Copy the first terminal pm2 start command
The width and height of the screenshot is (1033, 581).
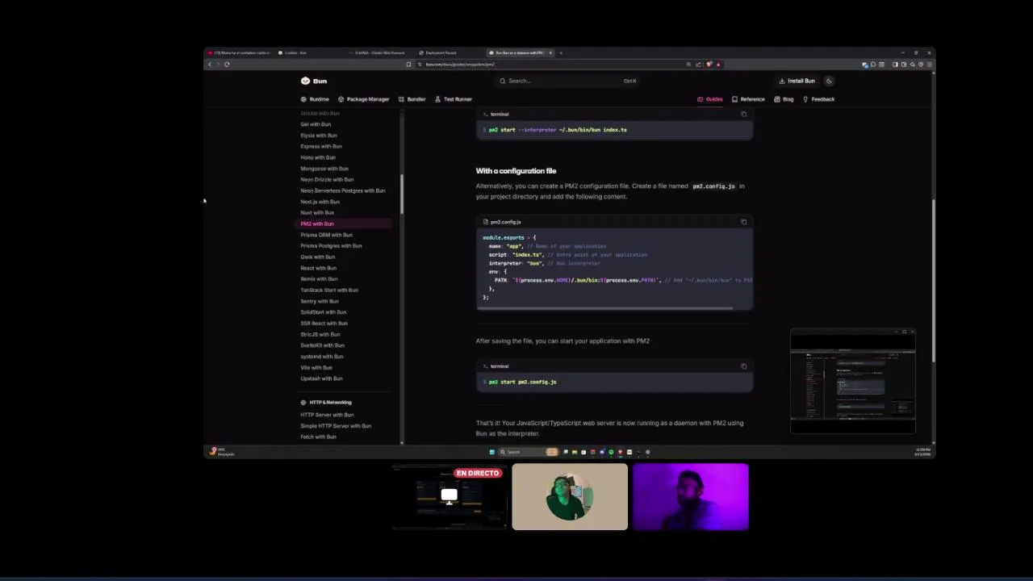point(744,114)
